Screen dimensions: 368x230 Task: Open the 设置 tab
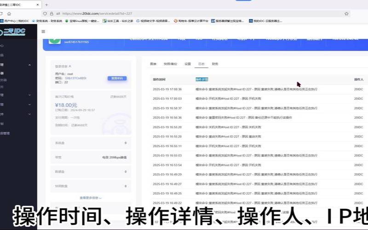point(187,64)
